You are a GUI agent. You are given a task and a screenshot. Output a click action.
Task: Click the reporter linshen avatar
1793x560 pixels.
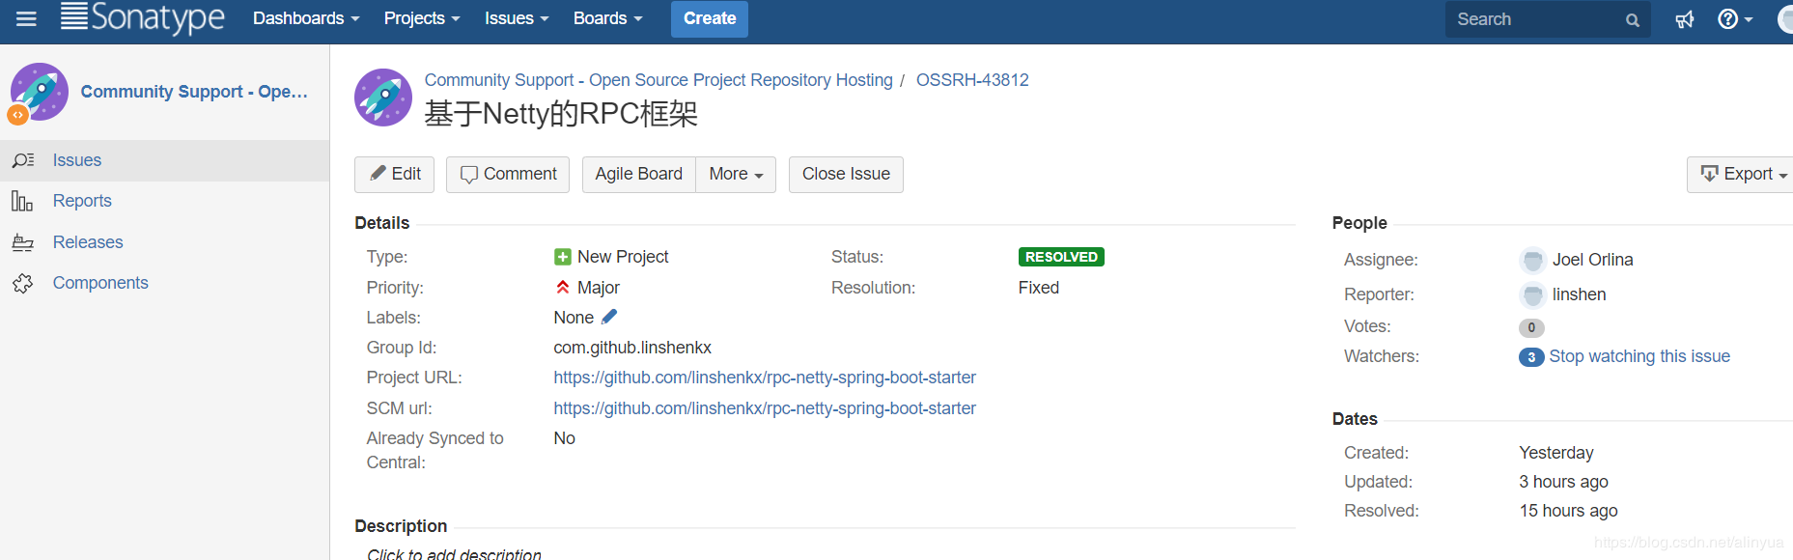tap(1532, 294)
